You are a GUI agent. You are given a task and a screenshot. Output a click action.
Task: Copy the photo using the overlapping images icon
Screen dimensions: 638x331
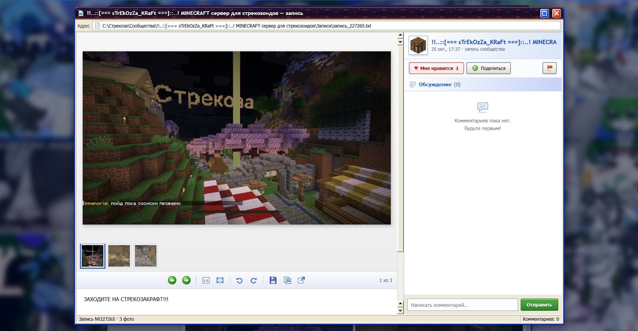(x=287, y=280)
